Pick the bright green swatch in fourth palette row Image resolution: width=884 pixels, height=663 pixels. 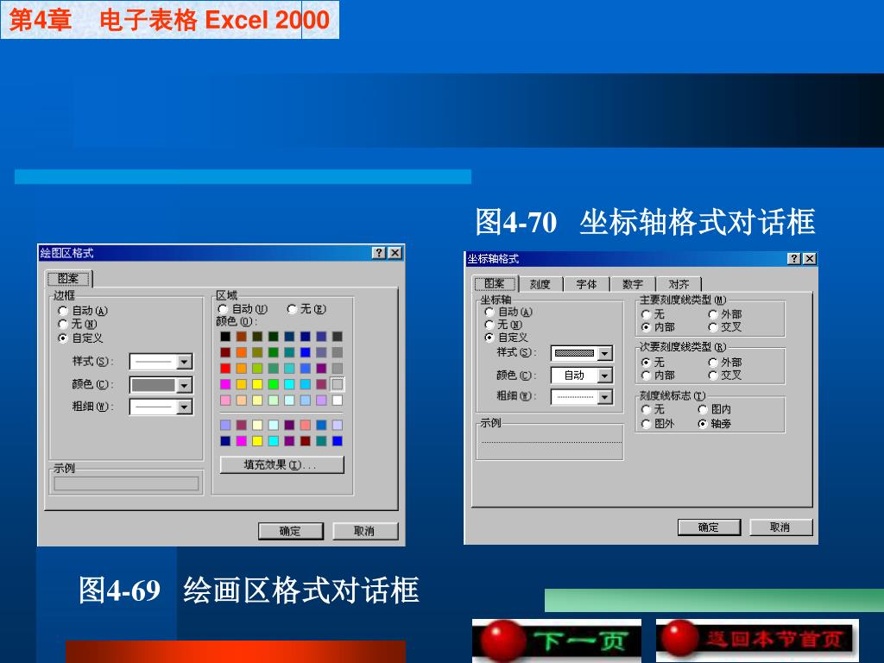[274, 384]
